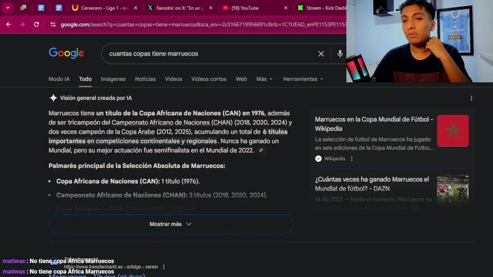Image resolution: width=493 pixels, height=277 pixels.
Task: Open the tab search dropdown arrow
Action: click(x=8, y=8)
